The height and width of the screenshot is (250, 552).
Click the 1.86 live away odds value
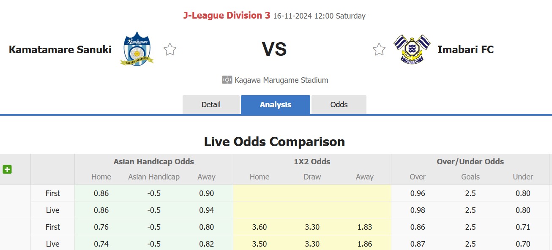click(364, 244)
